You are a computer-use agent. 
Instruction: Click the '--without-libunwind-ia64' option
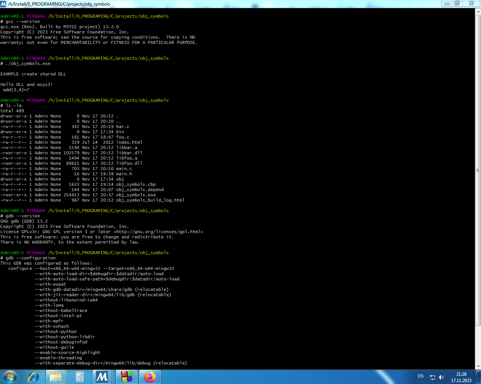pos(66,300)
